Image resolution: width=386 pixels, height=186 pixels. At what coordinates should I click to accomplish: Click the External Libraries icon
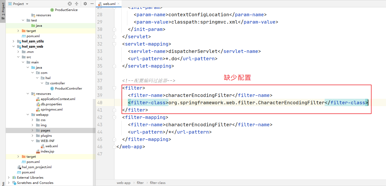point(14,177)
